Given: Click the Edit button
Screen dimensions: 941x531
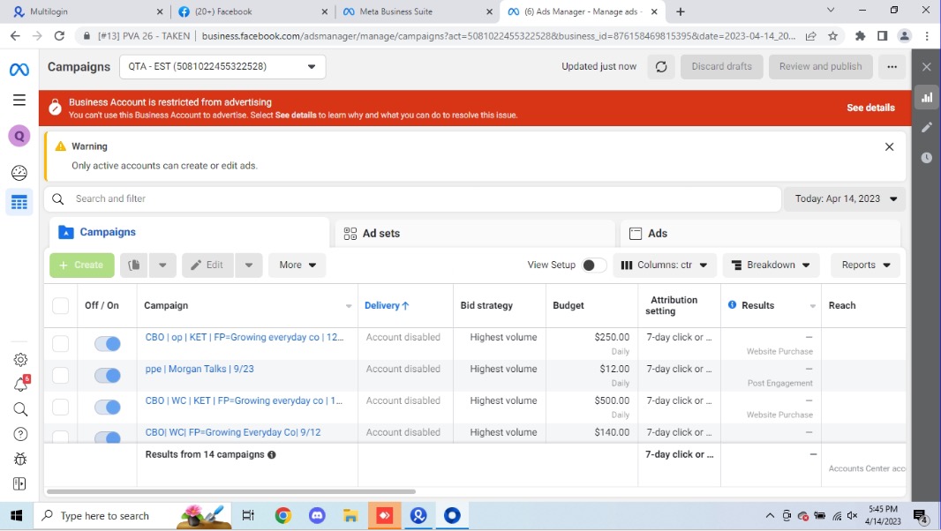Looking at the screenshot, I should point(207,265).
